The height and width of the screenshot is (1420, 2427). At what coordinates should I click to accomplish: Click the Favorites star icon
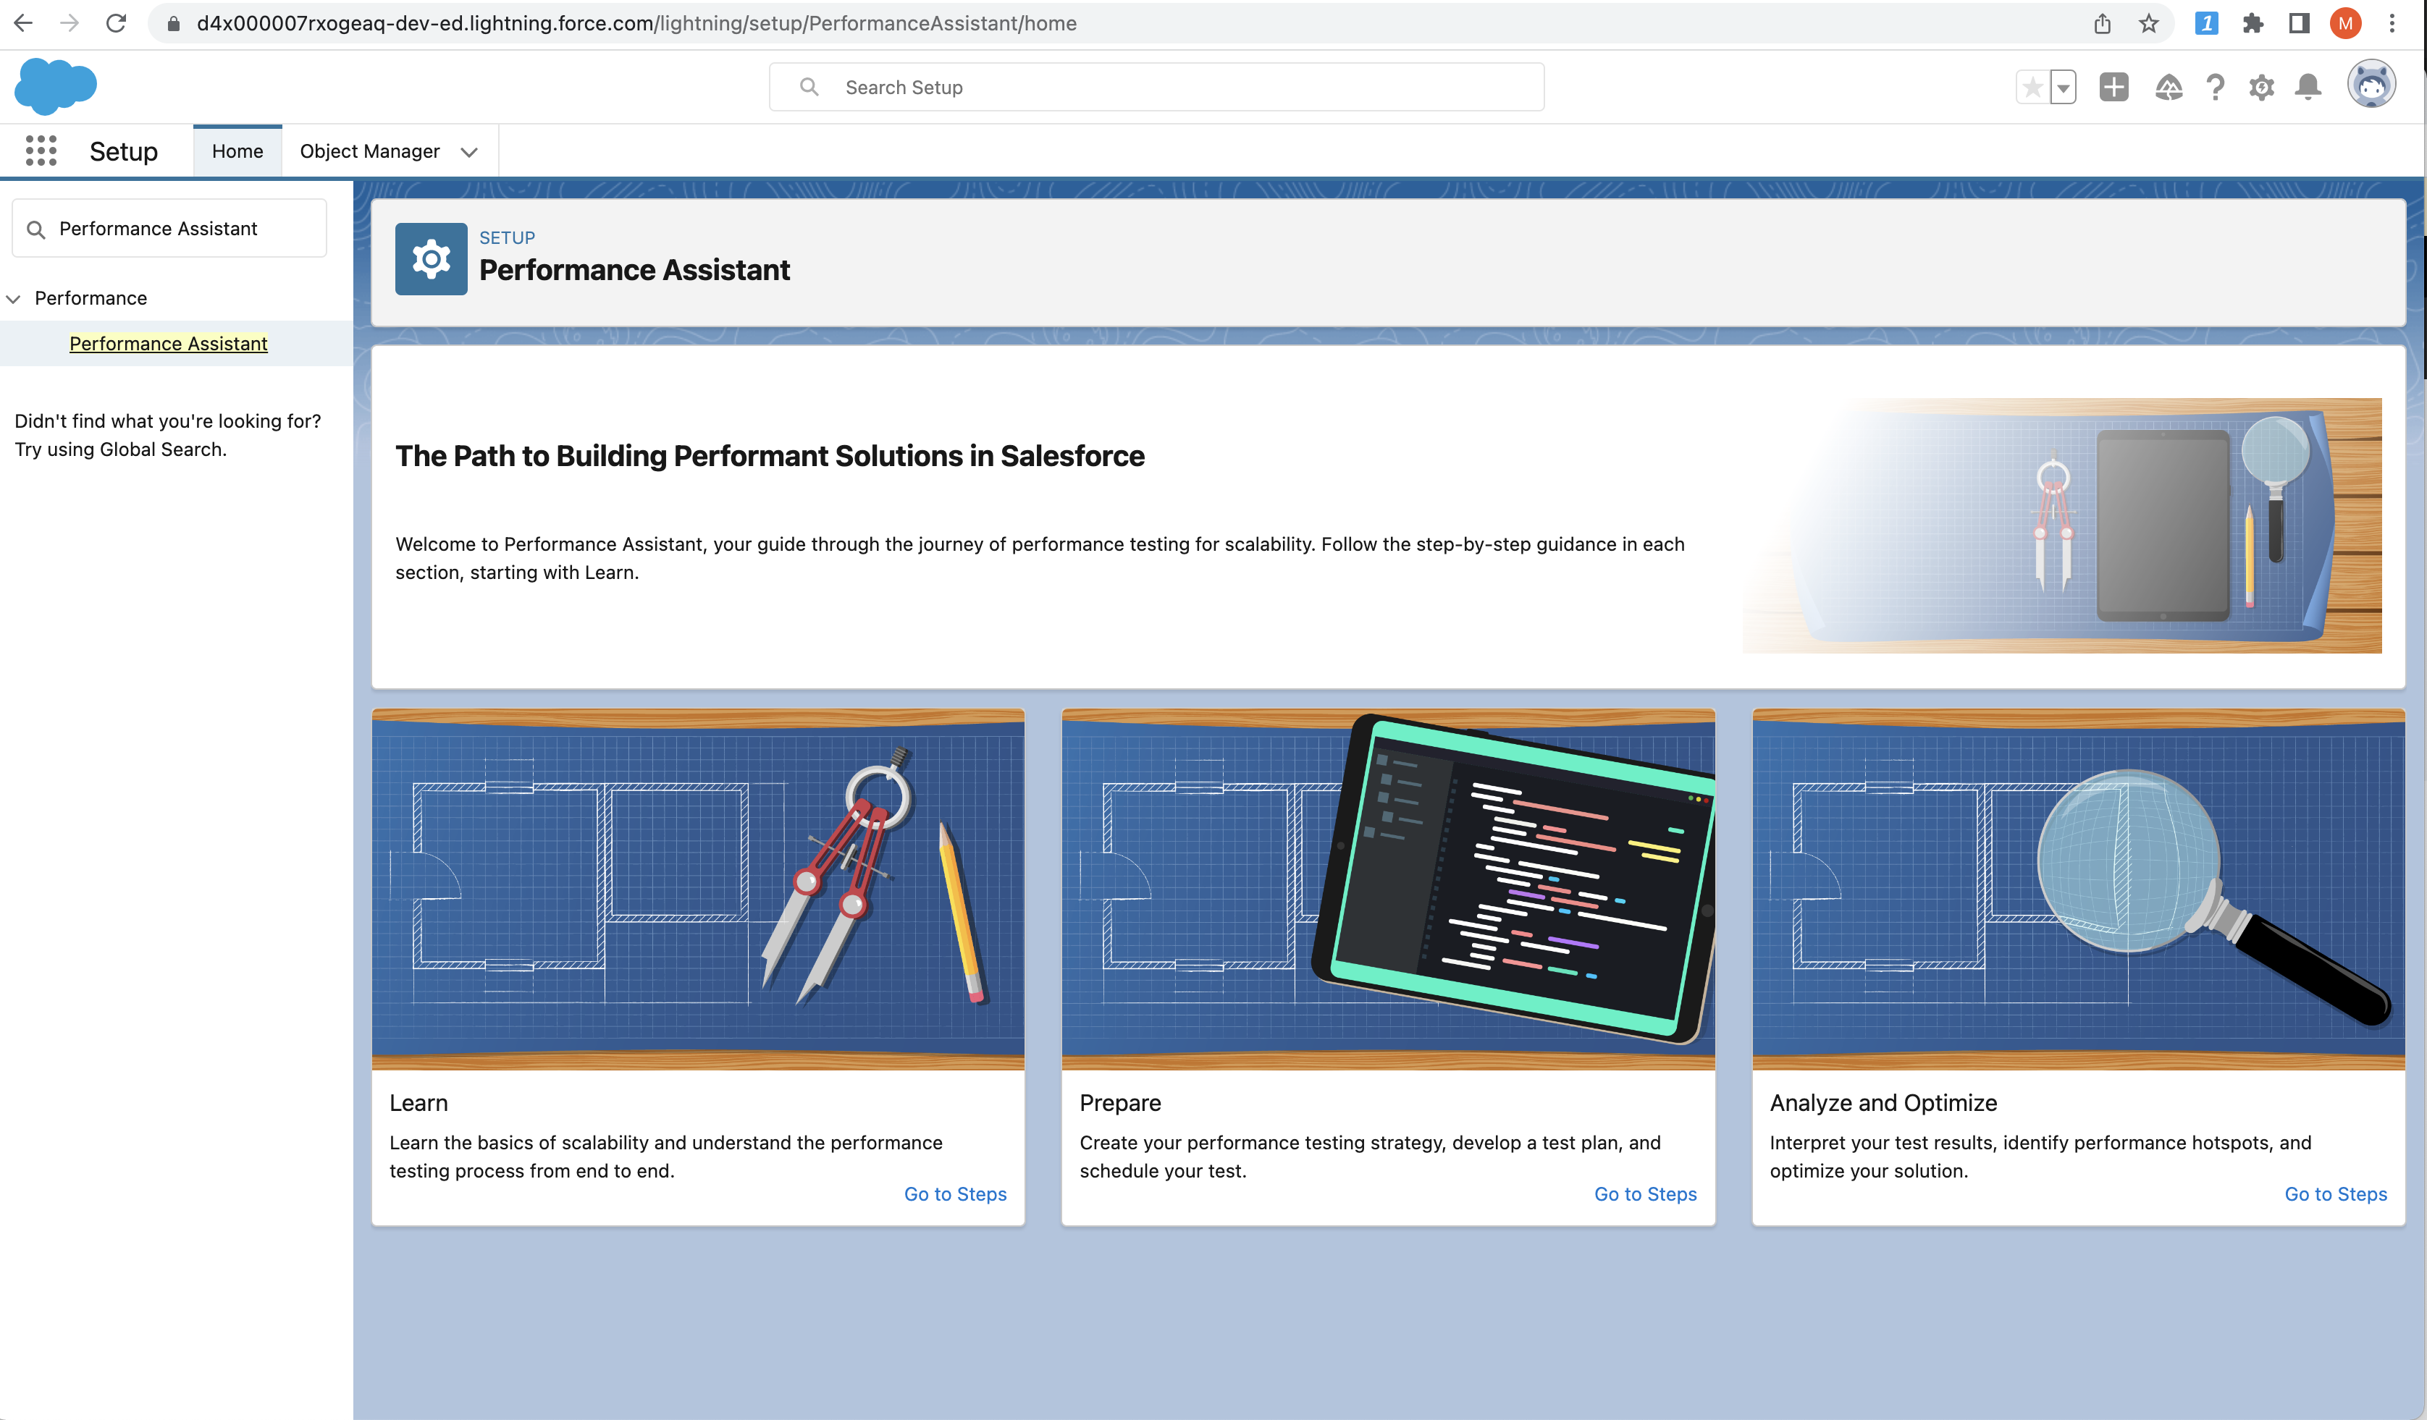(2032, 88)
